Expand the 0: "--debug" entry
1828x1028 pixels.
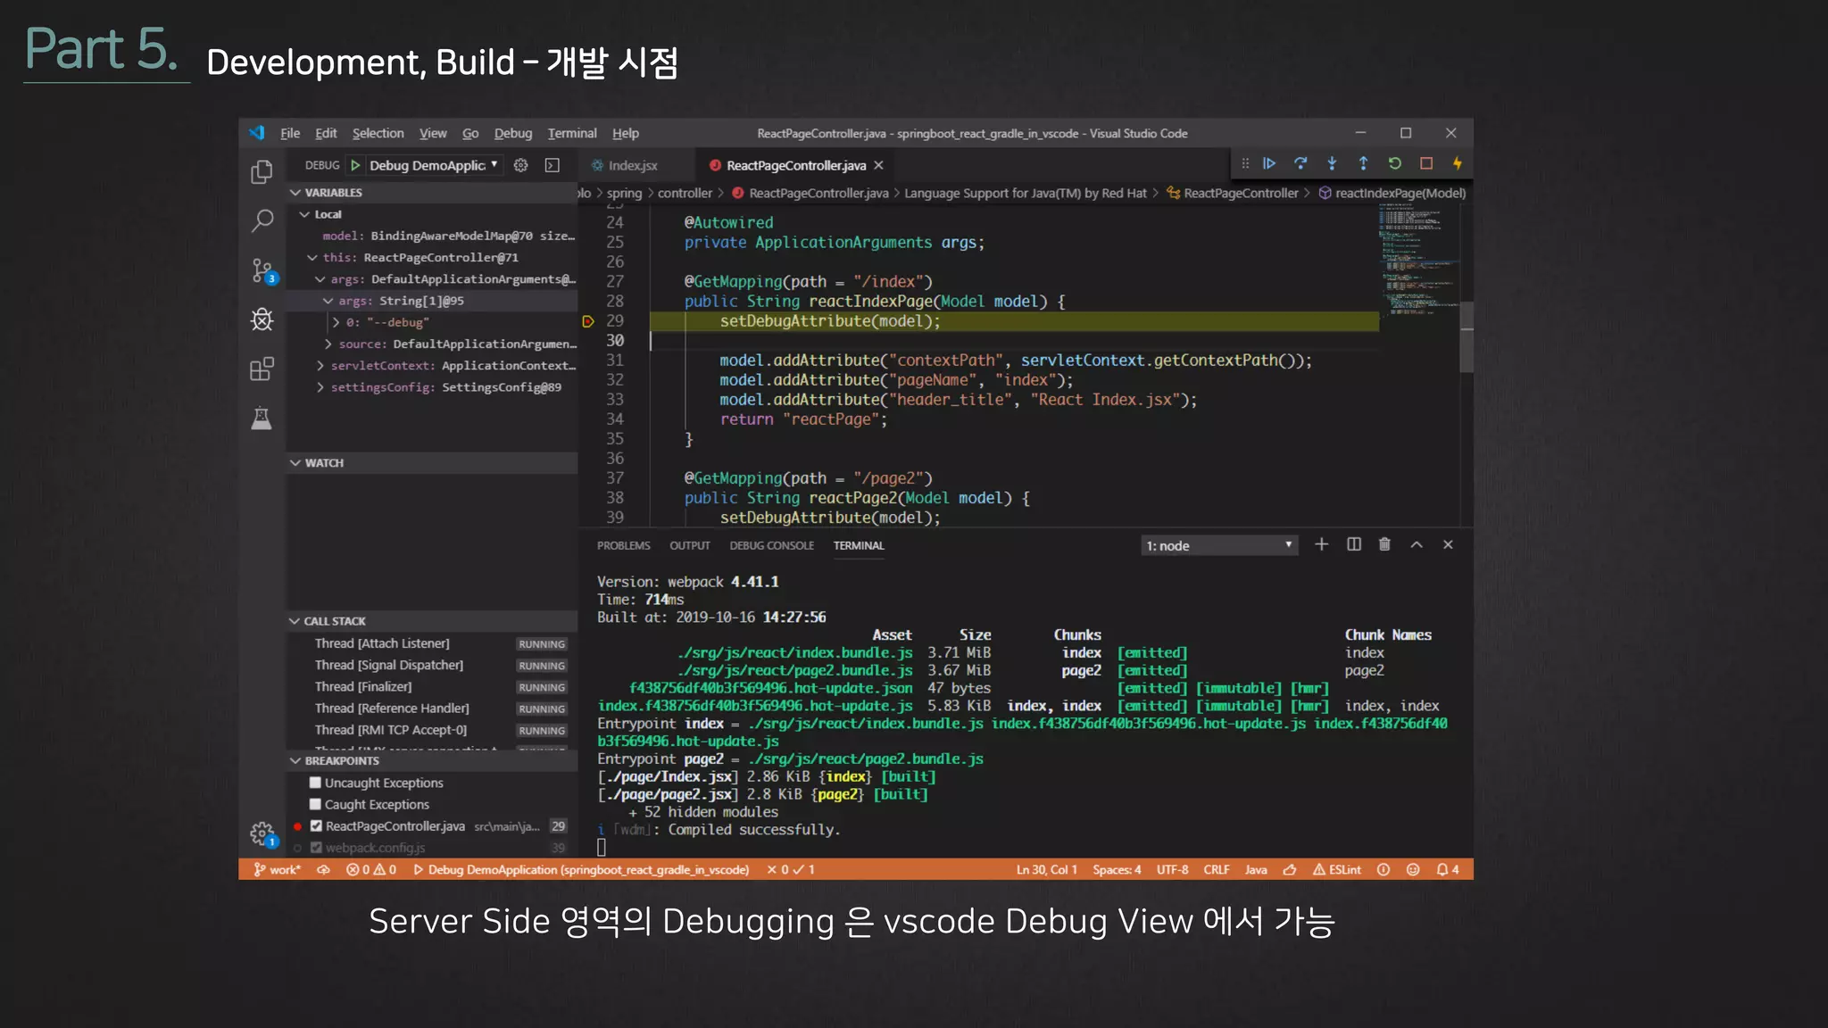(x=337, y=322)
